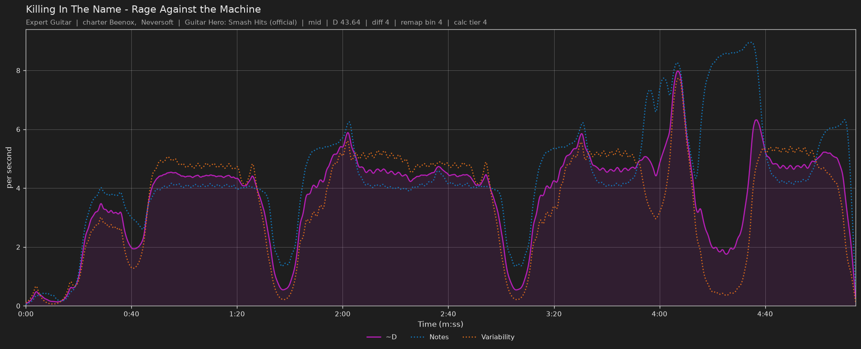
Task: Click the '1:20' x-axis tick label
Action: [237, 314]
